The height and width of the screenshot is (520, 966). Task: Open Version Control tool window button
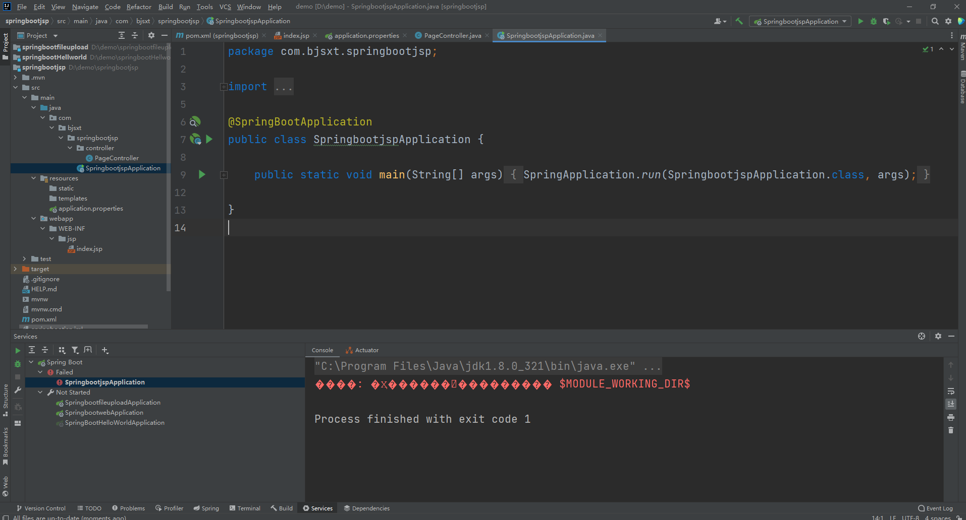(41, 508)
